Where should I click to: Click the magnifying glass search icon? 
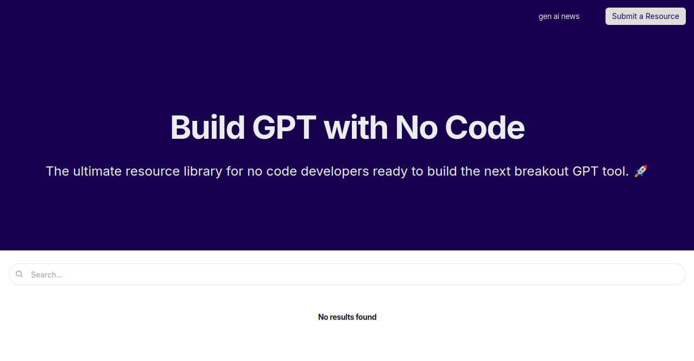[20, 274]
